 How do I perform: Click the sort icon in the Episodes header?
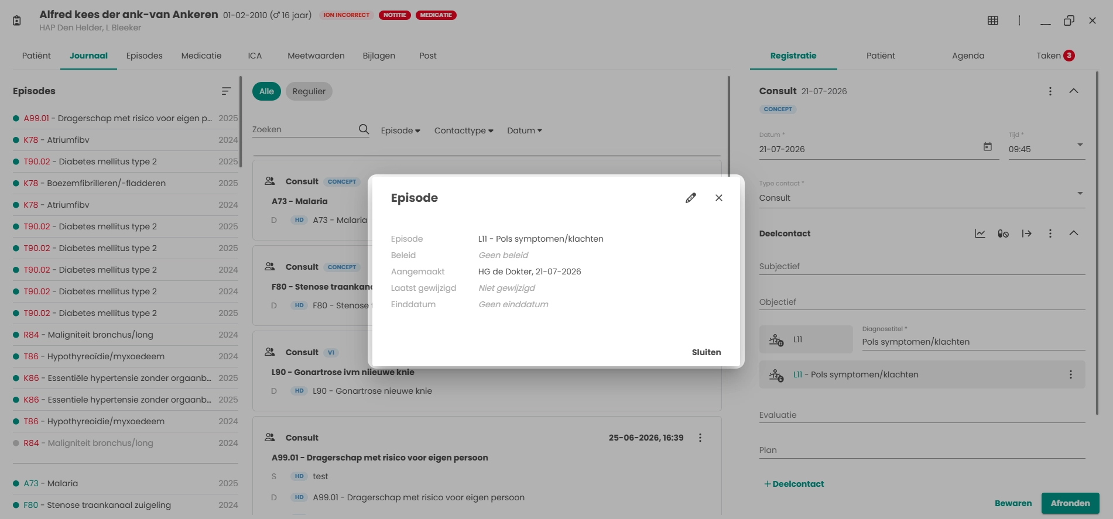[x=226, y=91]
